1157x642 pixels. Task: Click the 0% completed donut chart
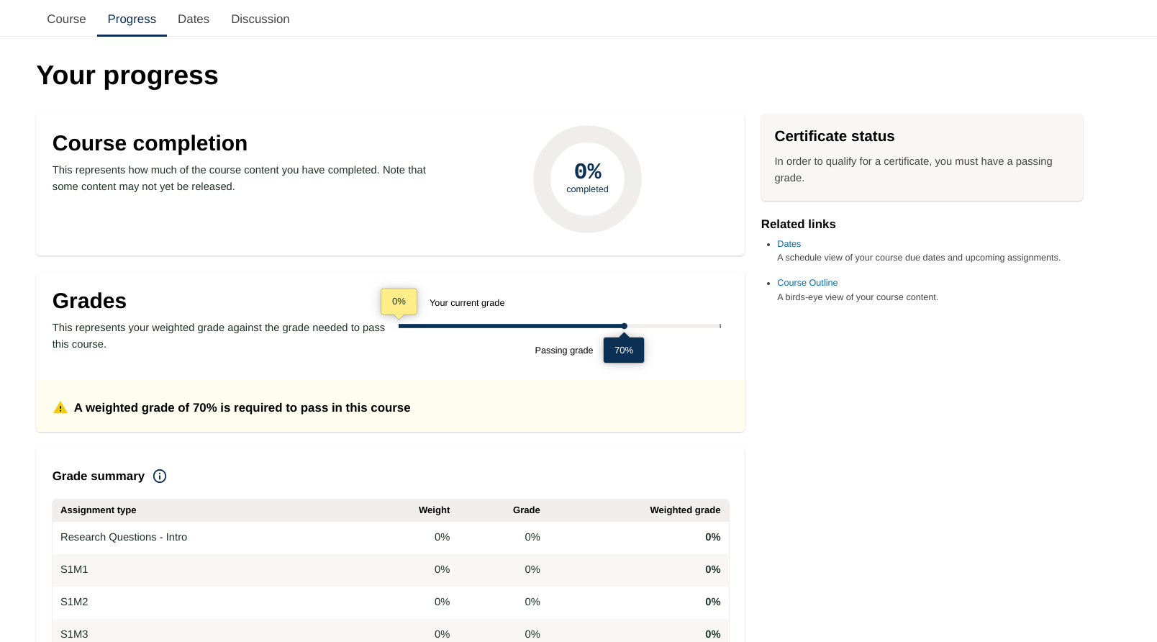(587, 179)
